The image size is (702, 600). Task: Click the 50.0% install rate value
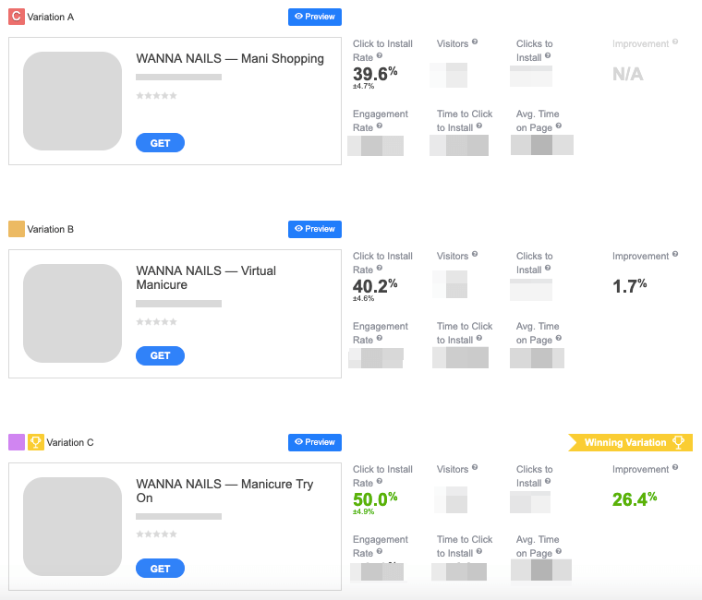tap(375, 499)
